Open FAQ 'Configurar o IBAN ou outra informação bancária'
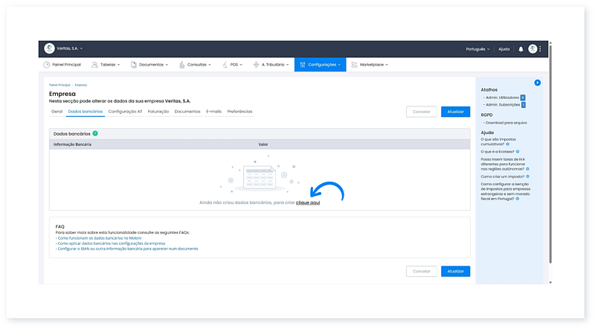The image size is (595, 329). click(x=128, y=249)
